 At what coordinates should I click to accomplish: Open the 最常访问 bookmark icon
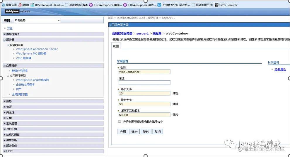pos(3,5)
